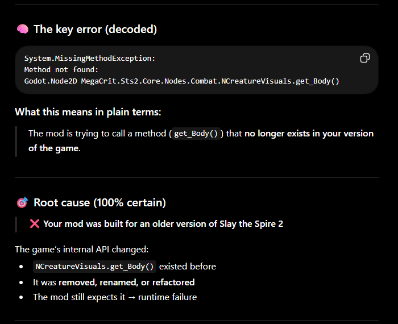
Task: Click 'The game's internal API changed:' line
Action: 82,250
